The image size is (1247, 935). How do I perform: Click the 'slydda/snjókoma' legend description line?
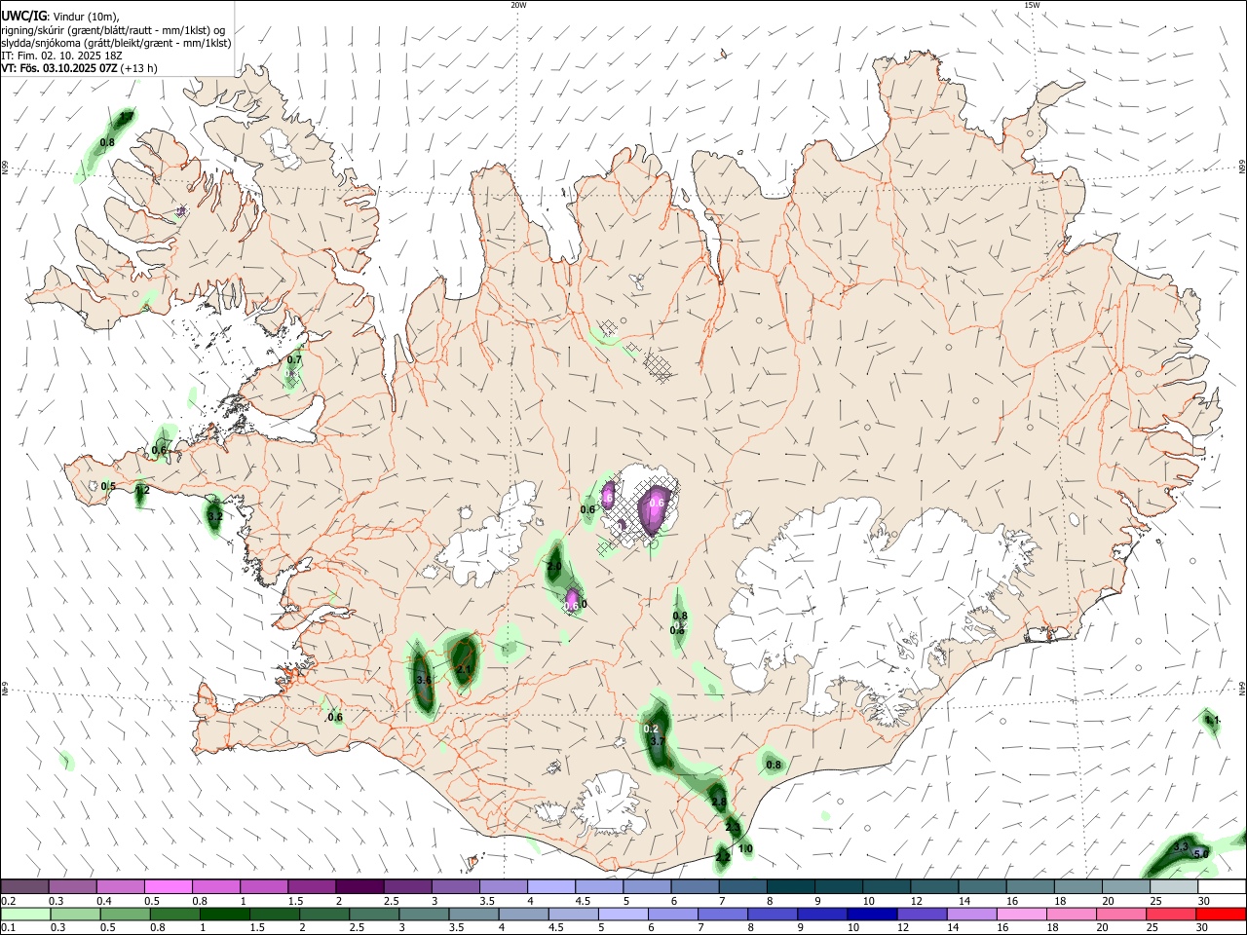point(116,43)
